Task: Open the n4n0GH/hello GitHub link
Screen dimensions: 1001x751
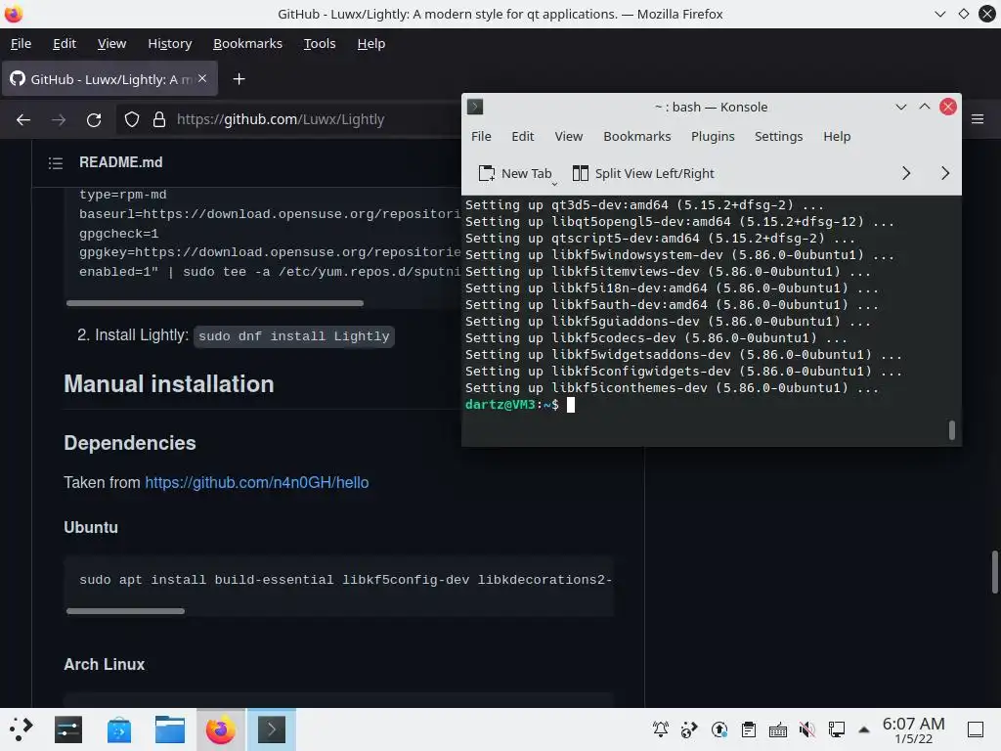Action: (x=257, y=482)
